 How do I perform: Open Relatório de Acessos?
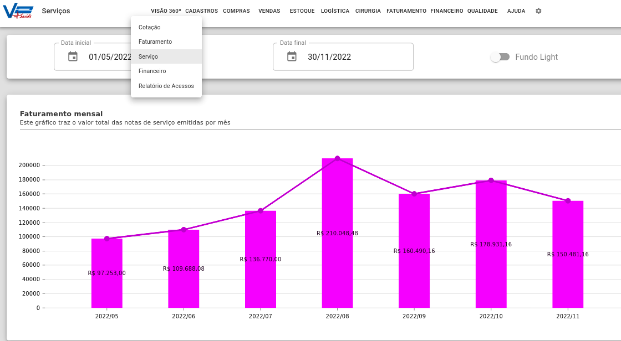click(x=166, y=86)
